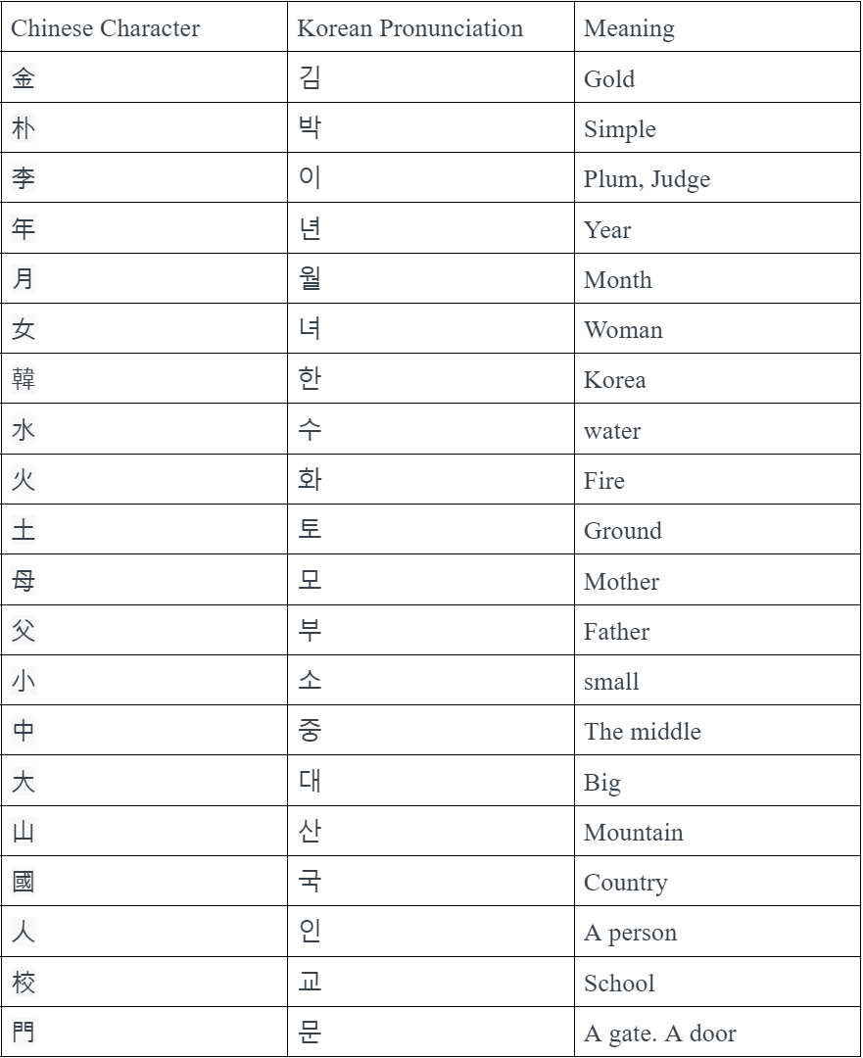Select the Korean pronunciation 녀

tap(310, 329)
